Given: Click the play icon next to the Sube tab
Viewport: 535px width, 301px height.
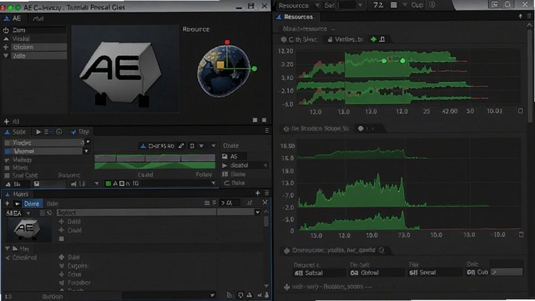Looking at the screenshot, I should 38,132.
